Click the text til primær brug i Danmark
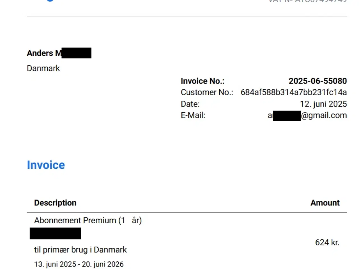Image resolution: width=359 pixels, height=269 pixels. point(80,250)
